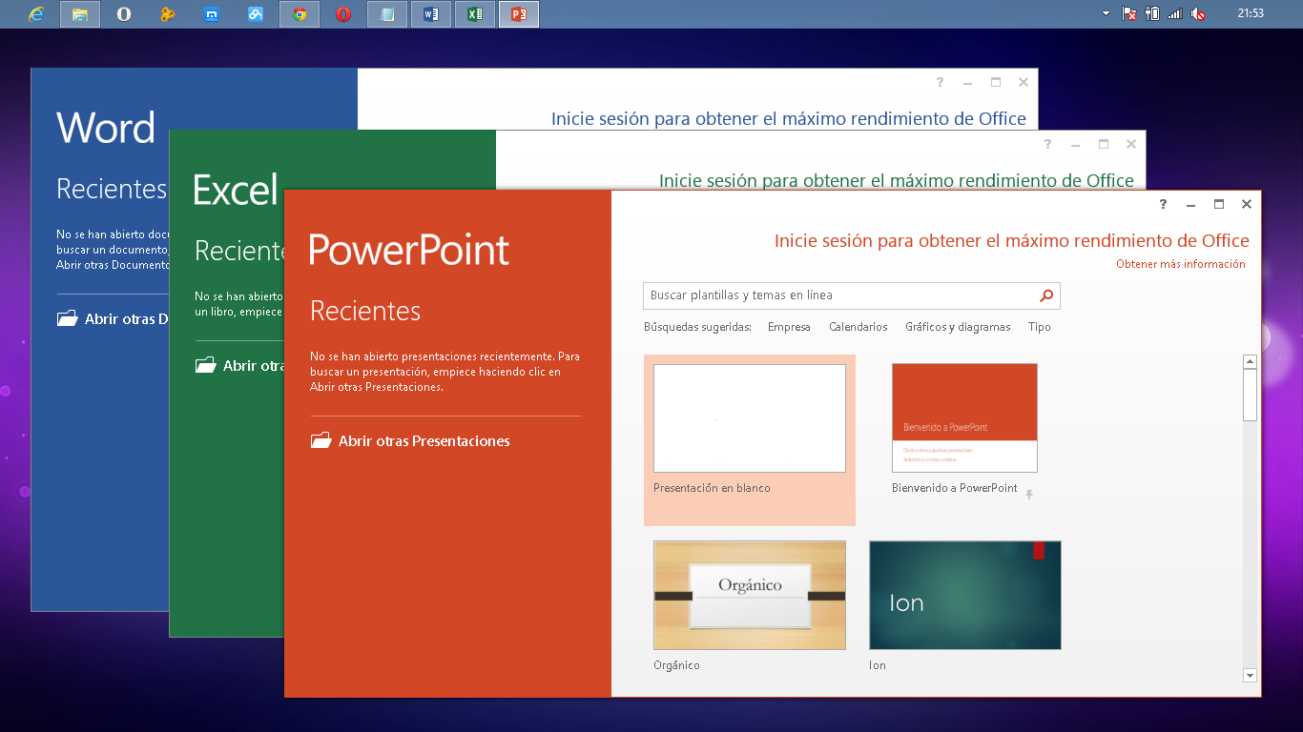The height and width of the screenshot is (732, 1303).
Task: Maximize the PowerPoint window
Action: click(1218, 204)
